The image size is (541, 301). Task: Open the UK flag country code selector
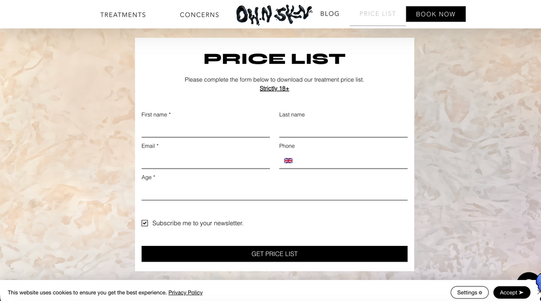tap(288, 160)
